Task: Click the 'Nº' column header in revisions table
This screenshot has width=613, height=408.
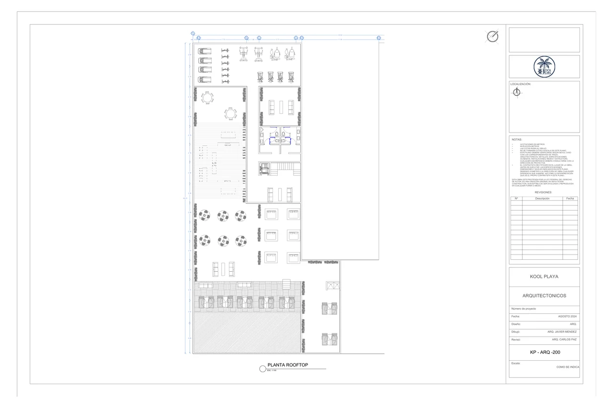Action: pyautogui.click(x=516, y=198)
